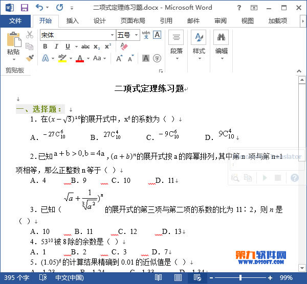Toggle Bold formatting

click(x=45, y=46)
